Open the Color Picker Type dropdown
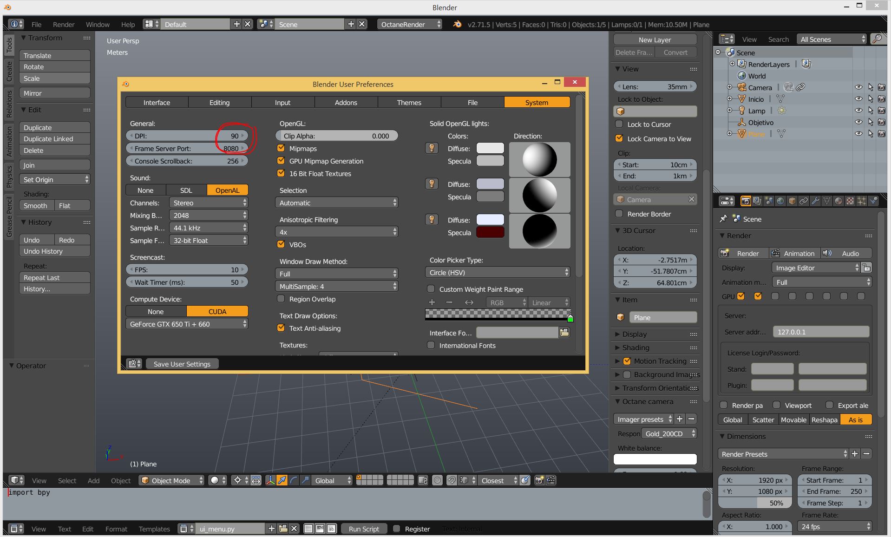The width and height of the screenshot is (891, 537). click(497, 272)
